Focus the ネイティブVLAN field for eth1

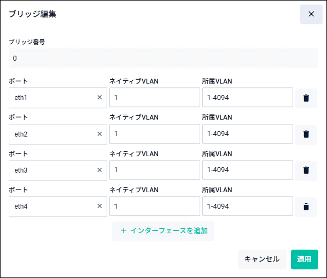pos(155,97)
